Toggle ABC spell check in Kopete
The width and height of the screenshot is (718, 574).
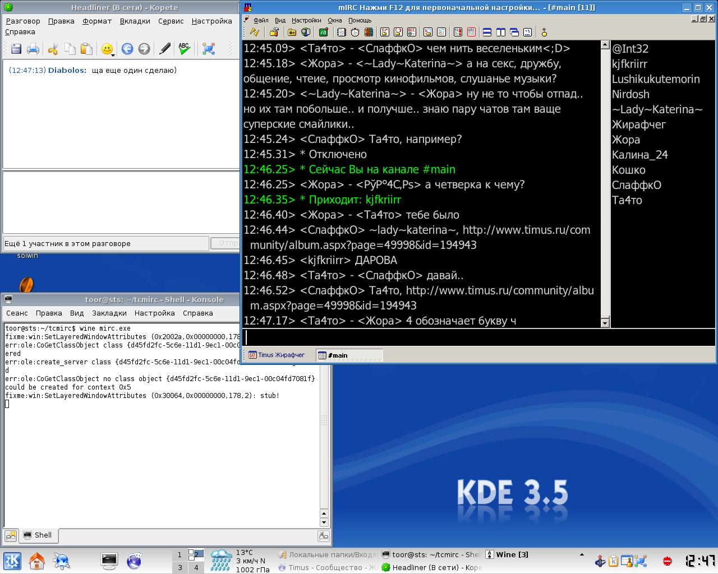click(x=184, y=49)
